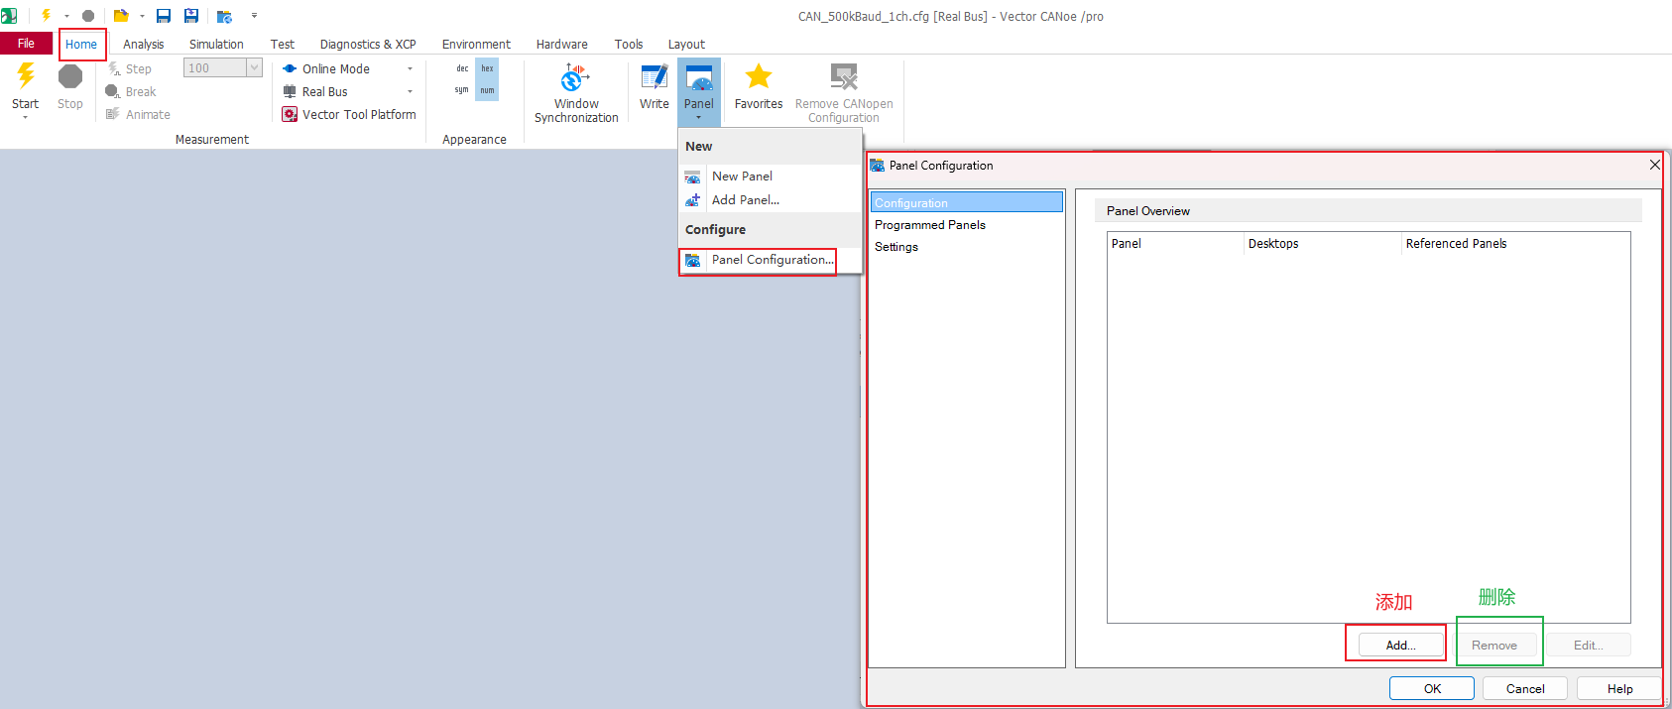This screenshot has width=1672, height=709.
Task: Click Panel Configuration menu icon
Action: click(692, 260)
